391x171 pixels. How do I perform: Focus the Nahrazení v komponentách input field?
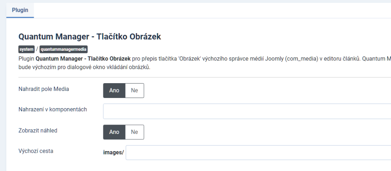coord(247,111)
